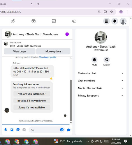Attach a file using the photo icon
Screen dimensions: 132x145
pyautogui.click(x=12, y=130)
